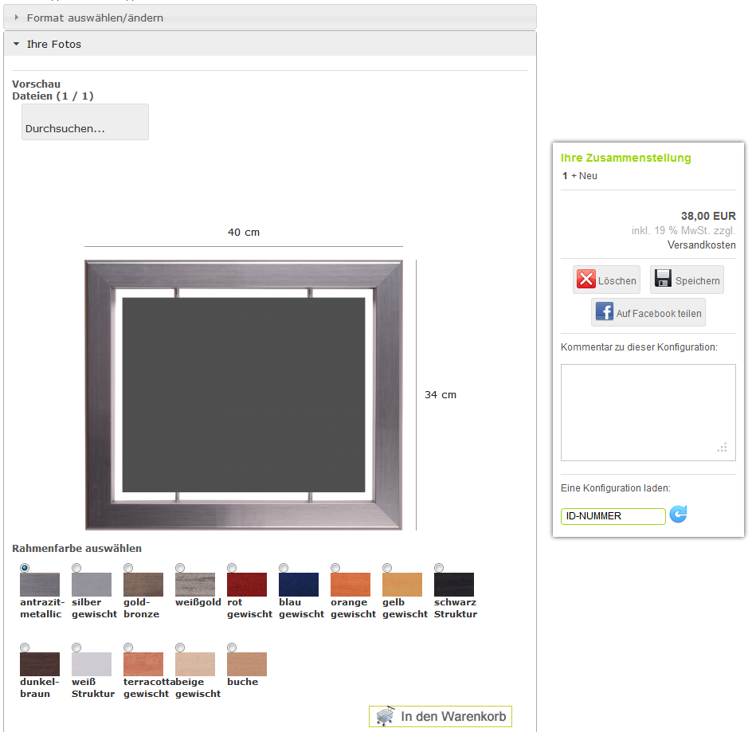Click the 40 cm width label

(x=244, y=232)
